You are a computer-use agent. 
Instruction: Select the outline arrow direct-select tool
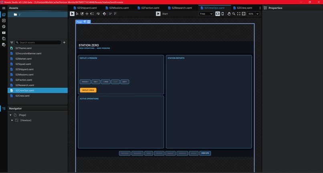[x=77, y=14]
